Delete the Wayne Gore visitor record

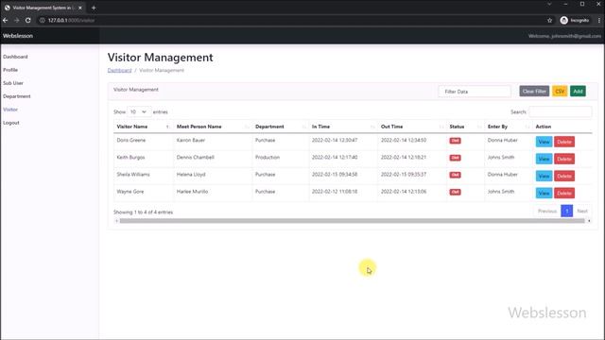(564, 193)
